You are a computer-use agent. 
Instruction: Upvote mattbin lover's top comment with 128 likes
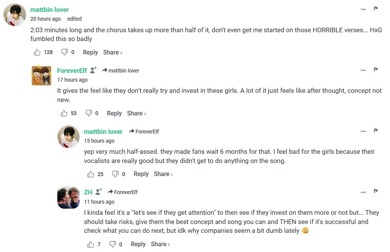point(37,53)
